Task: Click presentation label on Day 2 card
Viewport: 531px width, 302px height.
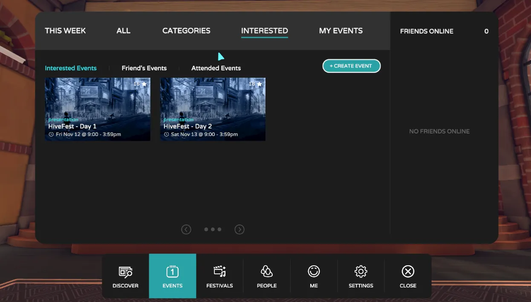Action: tap(179, 120)
